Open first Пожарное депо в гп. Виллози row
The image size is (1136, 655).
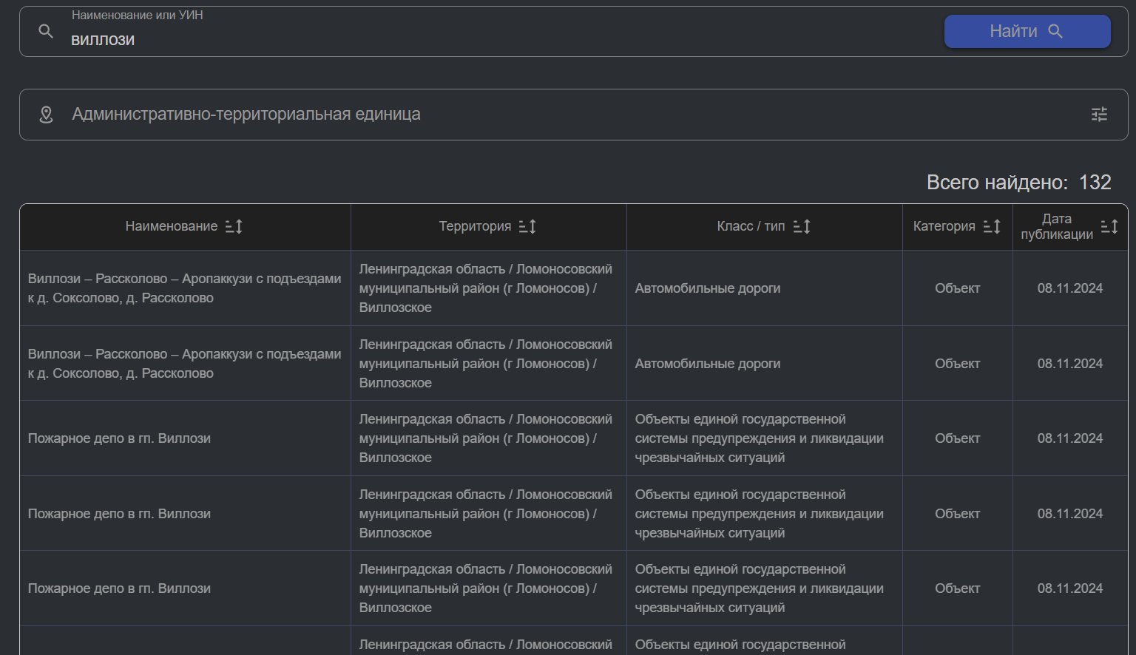(573, 438)
